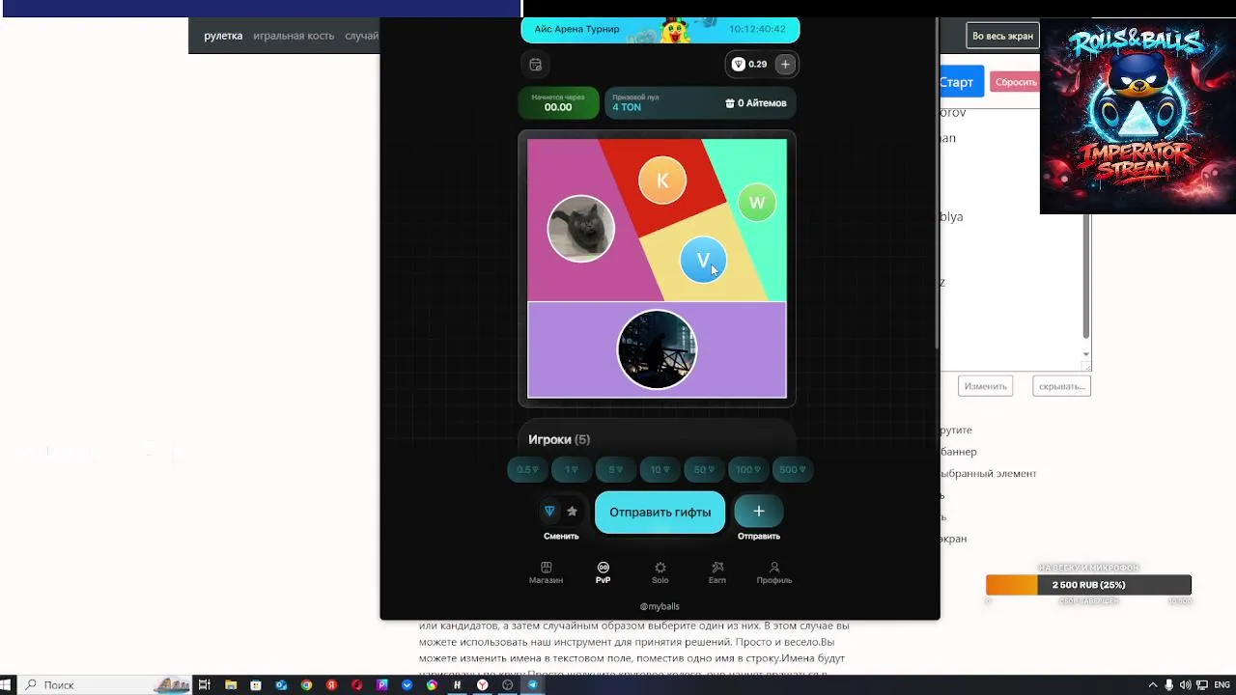This screenshot has height=695, width=1236.
Task: Open the Профиль tab
Action: pos(773,572)
